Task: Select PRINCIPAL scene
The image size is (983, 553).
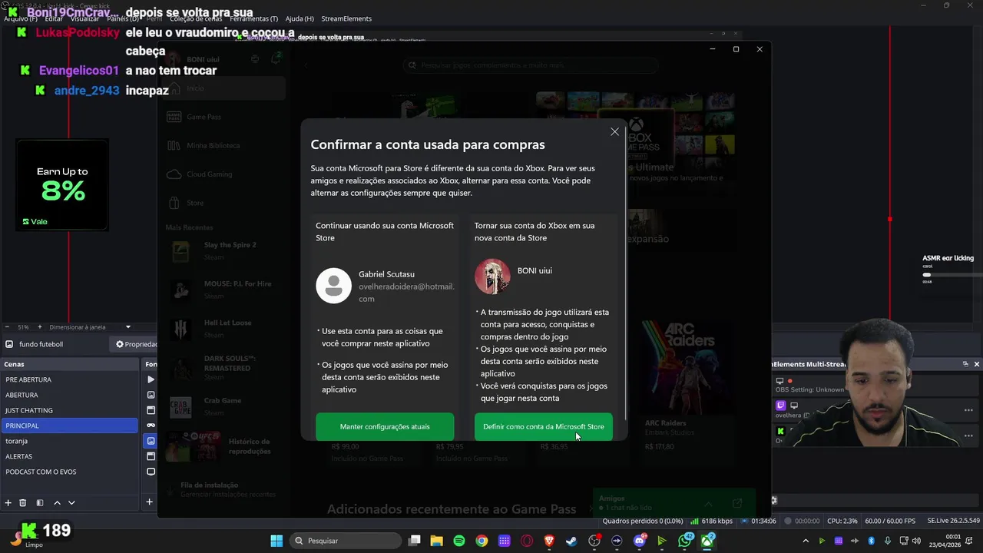Action: coord(69,426)
